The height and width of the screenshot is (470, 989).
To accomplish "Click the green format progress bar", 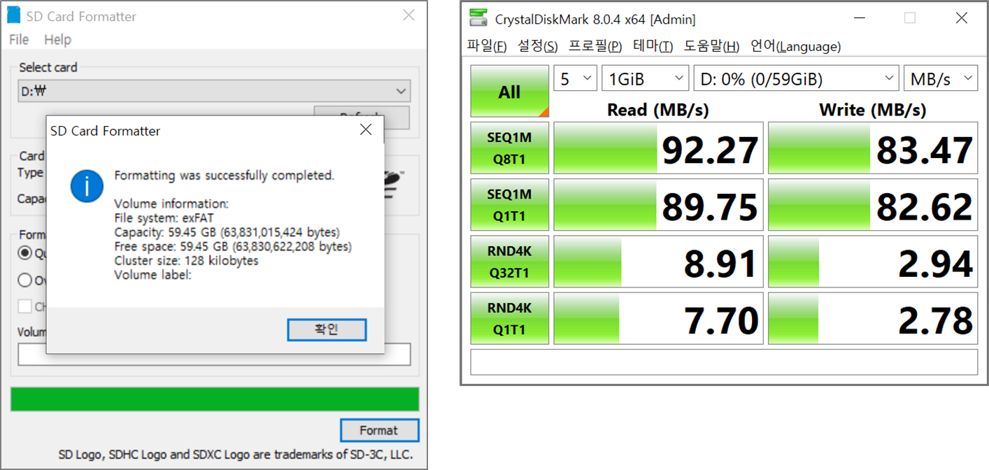I will (x=215, y=399).
